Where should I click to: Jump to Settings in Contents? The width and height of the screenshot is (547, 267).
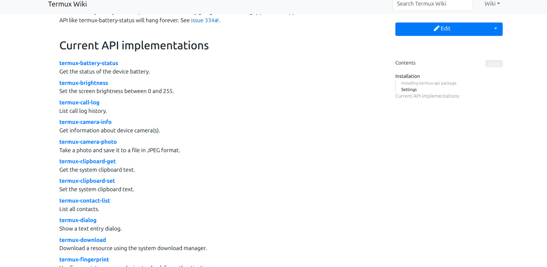click(409, 89)
